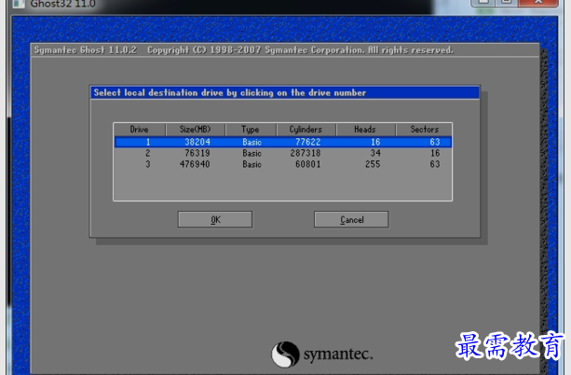Viewport: 571px width, 375px height.
Task: Click the Symantec logo icon
Action: [285, 354]
